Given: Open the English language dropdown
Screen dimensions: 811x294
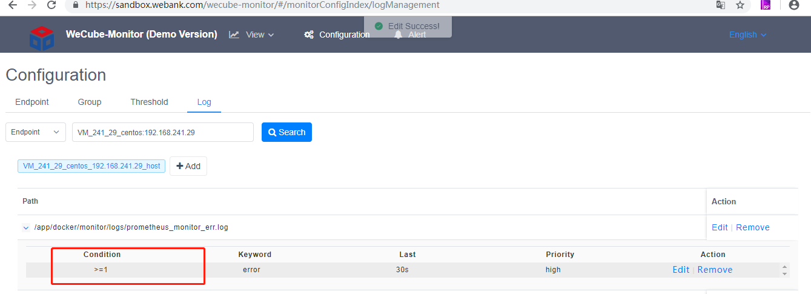Looking at the screenshot, I should (x=748, y=35).
